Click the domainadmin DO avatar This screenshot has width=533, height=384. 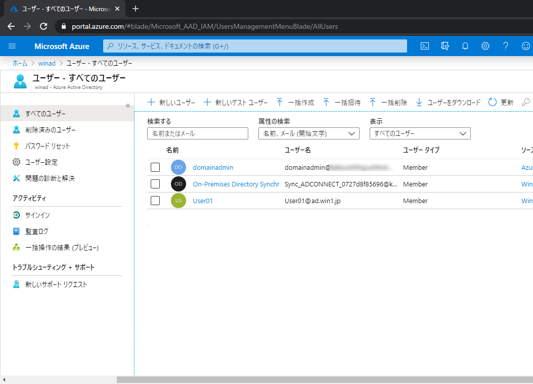179,167
